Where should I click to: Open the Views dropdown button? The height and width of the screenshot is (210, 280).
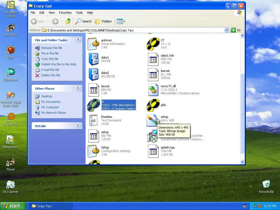pyautogui.click(x=121, y=21)
